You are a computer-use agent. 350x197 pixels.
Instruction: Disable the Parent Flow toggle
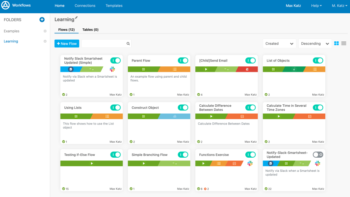(183, 61)
